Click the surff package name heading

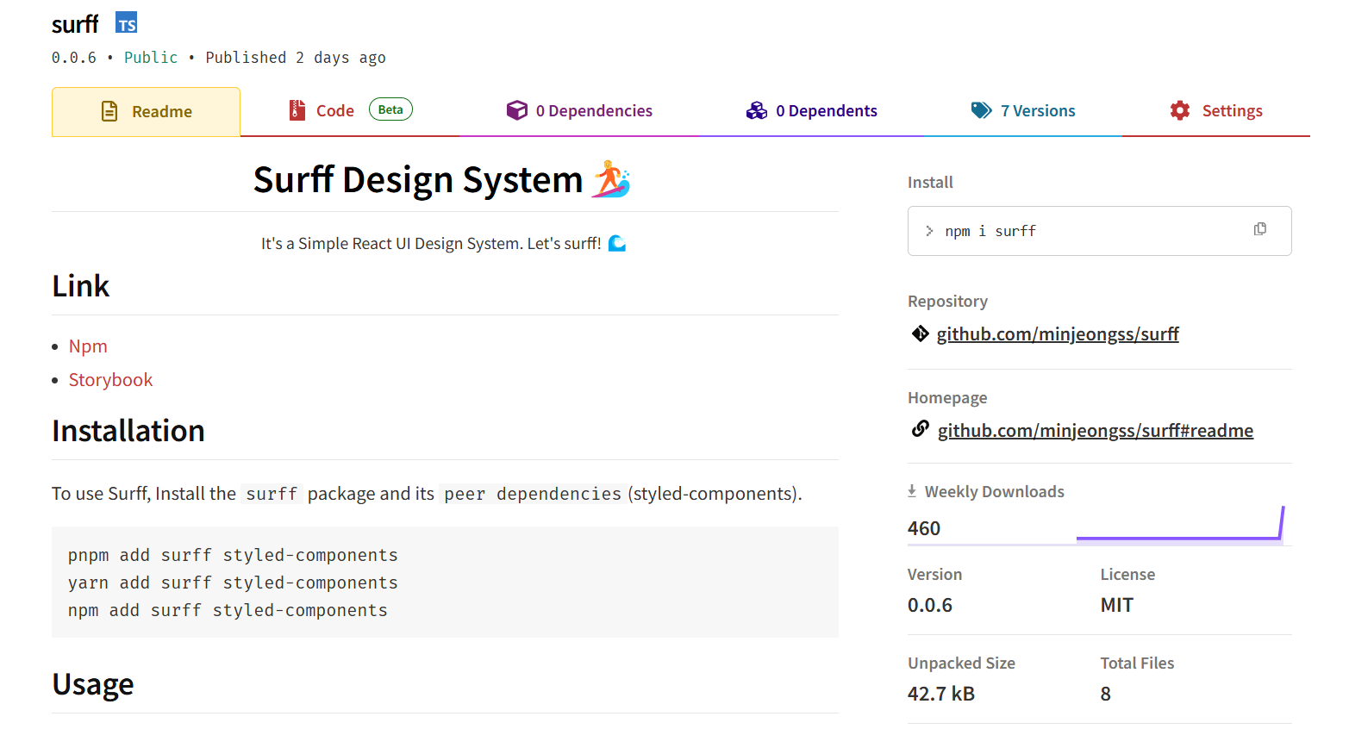coord(75,24)
